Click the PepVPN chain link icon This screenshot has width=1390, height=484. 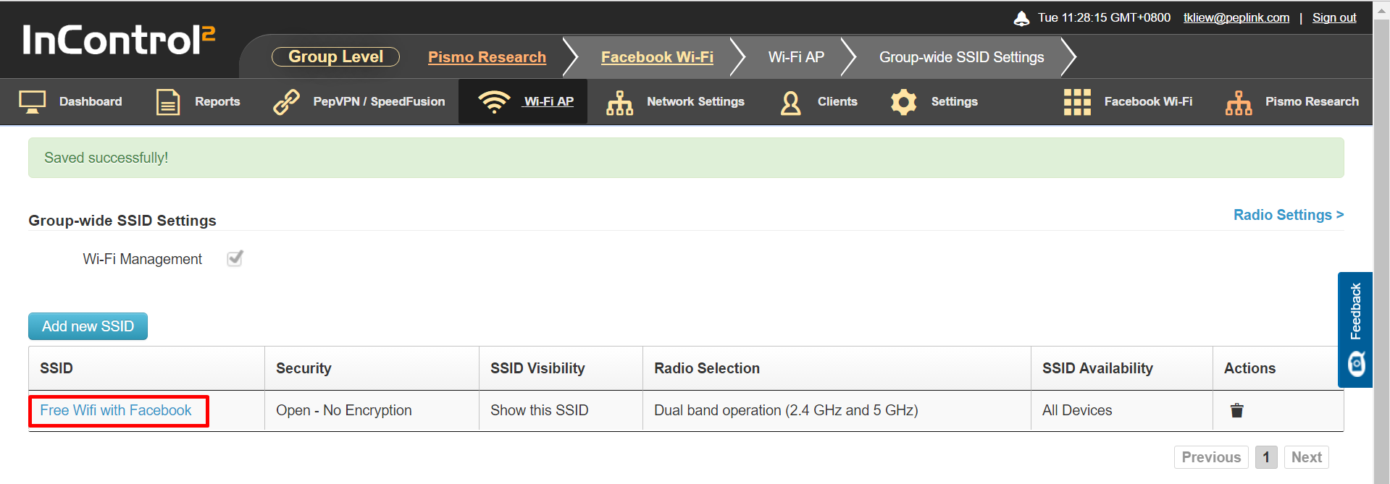[x=286, y=102]
